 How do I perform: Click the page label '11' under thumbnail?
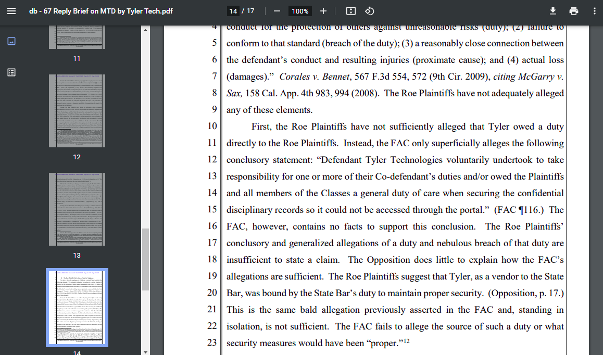77,58
